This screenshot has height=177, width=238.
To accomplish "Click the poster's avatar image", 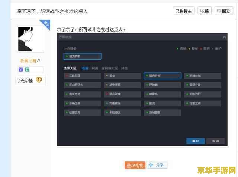I will click(x=30, y=39).
